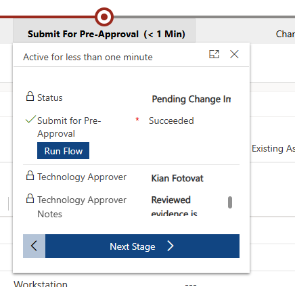Dock the stage flyout using the pop-out icon
The height and width of the screenshot is (287, 295).
(214, 54)
